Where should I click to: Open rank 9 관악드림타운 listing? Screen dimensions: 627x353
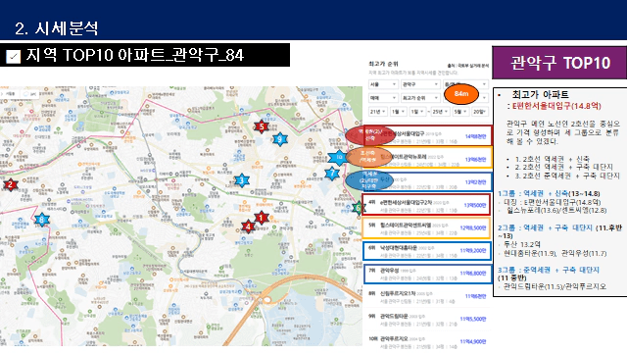(427, 319)
